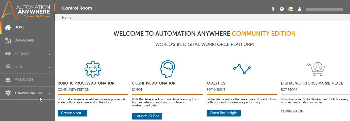
Task: Click the globe language icon
Action: click(282, 9)
